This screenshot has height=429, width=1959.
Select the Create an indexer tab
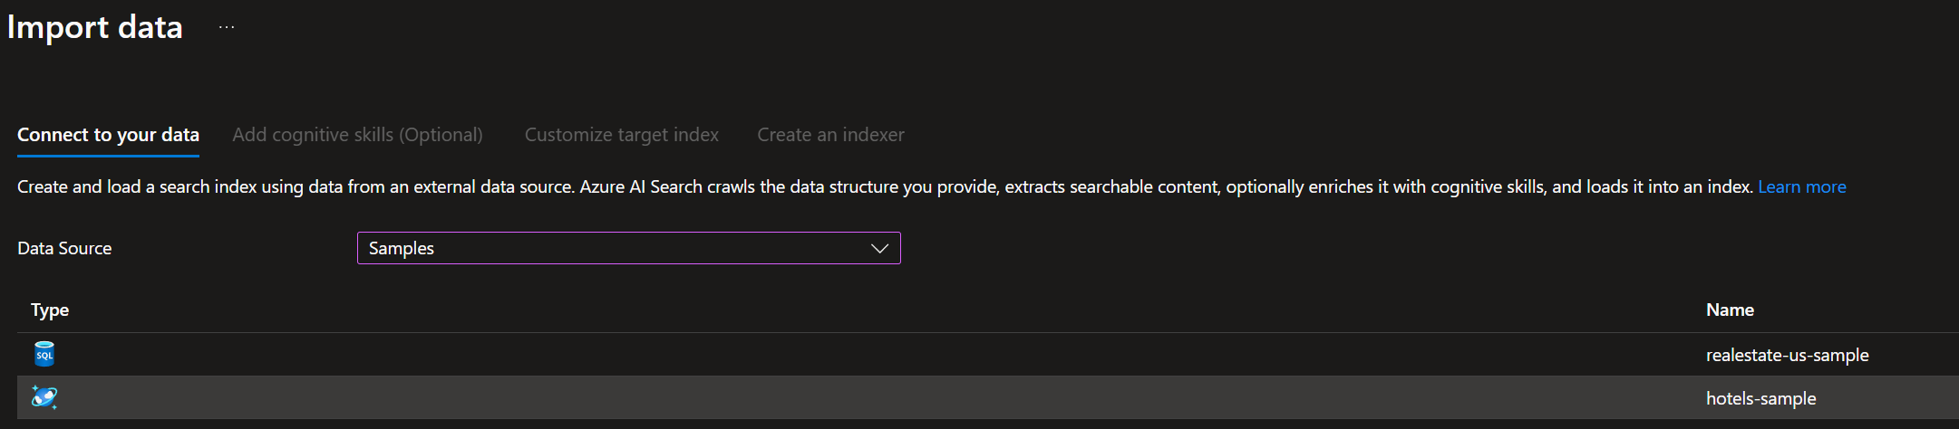[x=830, y=135]
